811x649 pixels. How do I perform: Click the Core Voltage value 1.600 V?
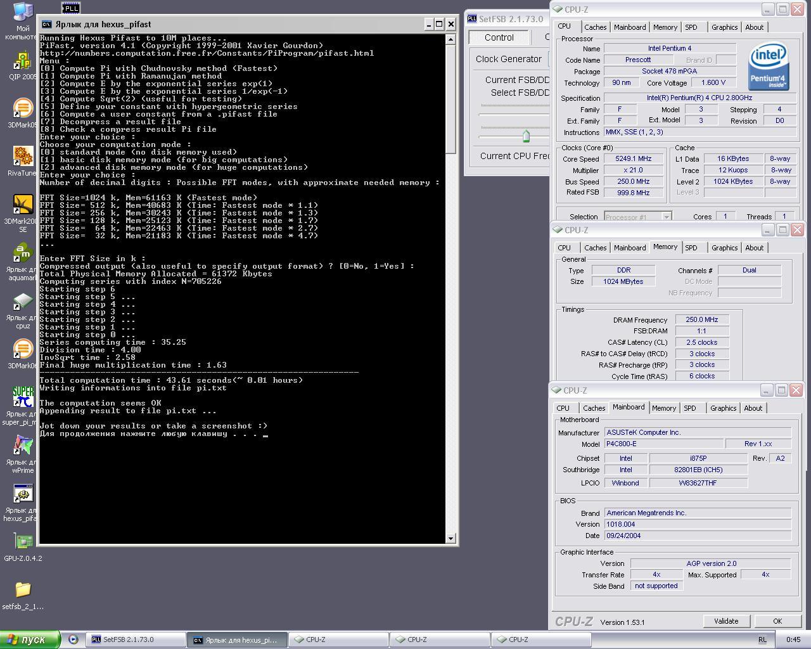(713, 82)
